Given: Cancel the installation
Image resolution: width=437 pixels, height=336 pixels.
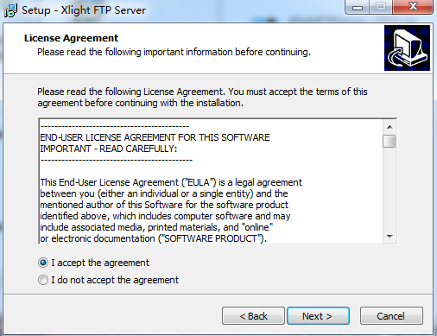Looking at the screenshot, I should 391,316.
